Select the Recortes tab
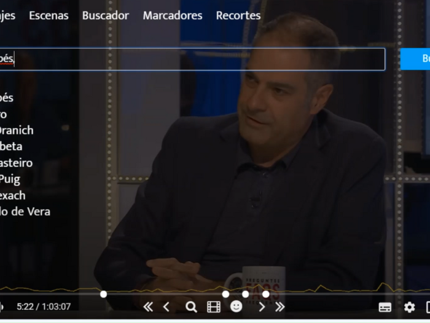This screenshot has height=323, width=430. (x=238, y=15)
